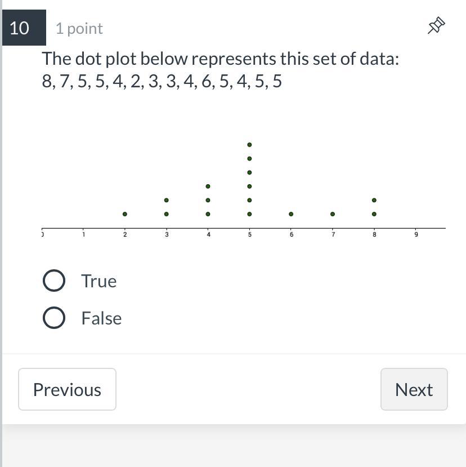Click the axis label 1

(x=84, y=234)
